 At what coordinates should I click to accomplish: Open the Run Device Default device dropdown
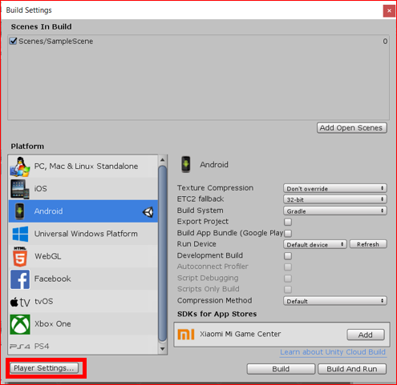tap(315, 244)
